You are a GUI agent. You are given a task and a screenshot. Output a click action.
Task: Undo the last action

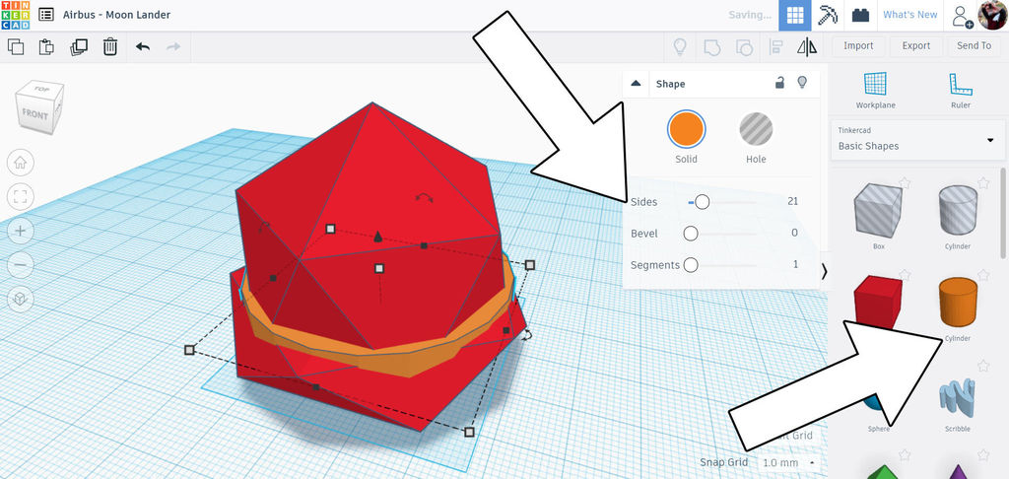[143, 46]
